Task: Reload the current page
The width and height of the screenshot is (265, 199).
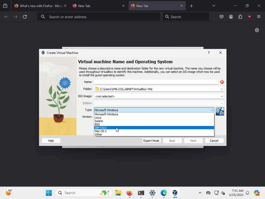Action: tap(25, 17)
